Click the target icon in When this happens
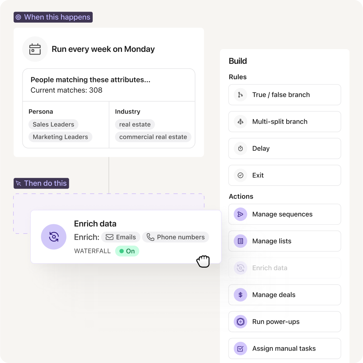The height and width of the screenshot is (363, 363). coord(18,17)
